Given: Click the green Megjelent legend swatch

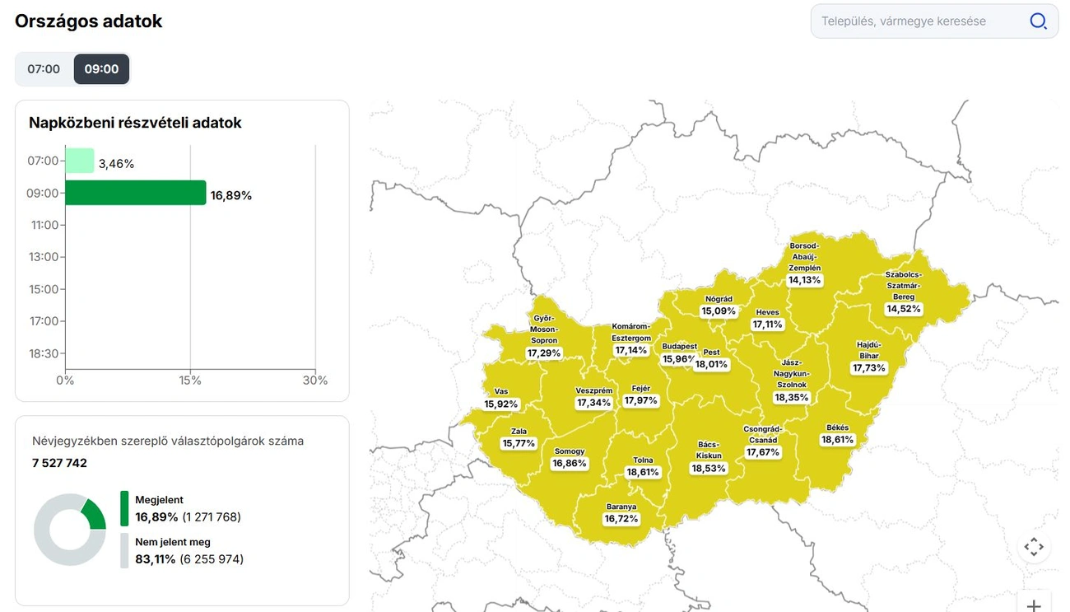Looking at the screenshot, I should click(x=124, y=508).
